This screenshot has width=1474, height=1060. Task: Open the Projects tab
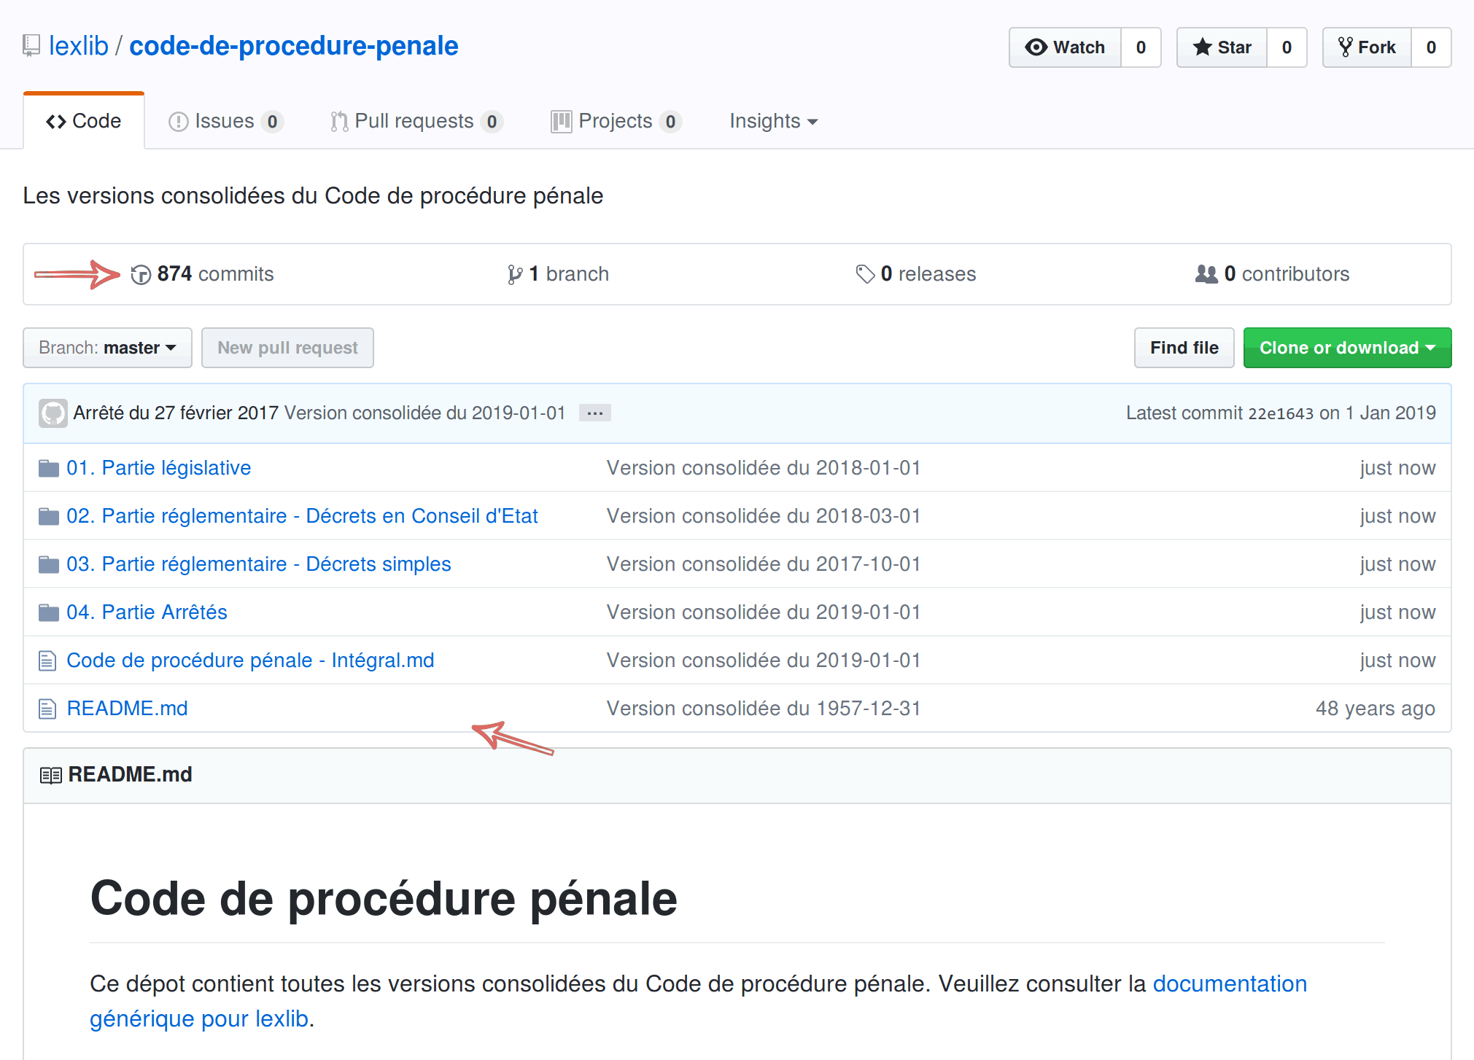coord(616,121)
